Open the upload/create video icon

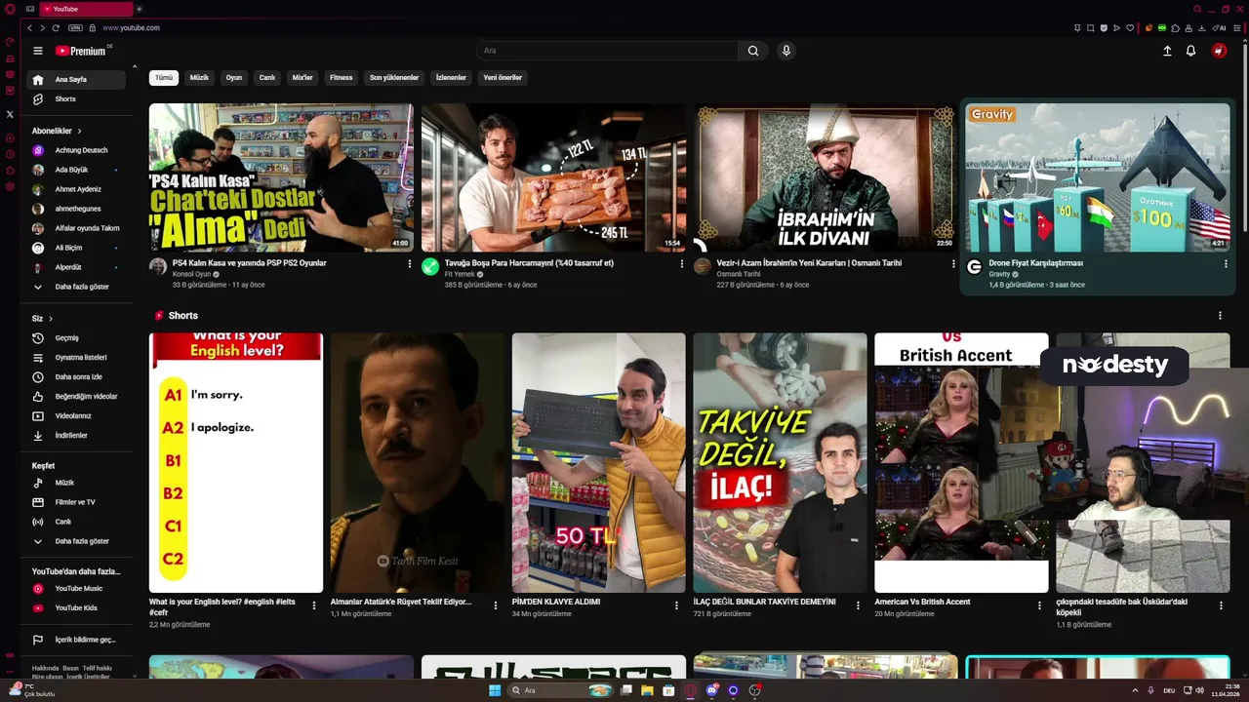[x=1167, y=51]
